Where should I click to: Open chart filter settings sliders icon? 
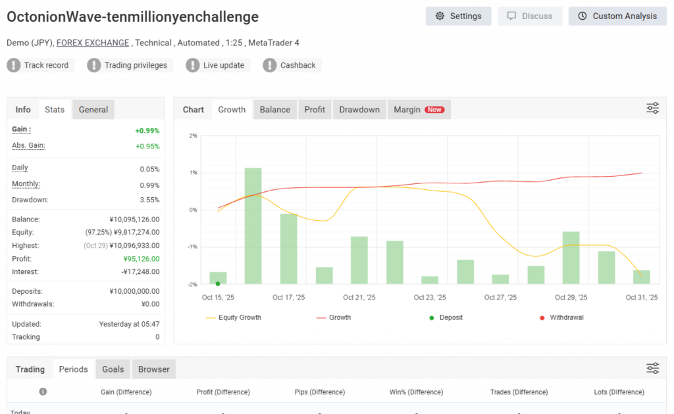pos(652,108)
